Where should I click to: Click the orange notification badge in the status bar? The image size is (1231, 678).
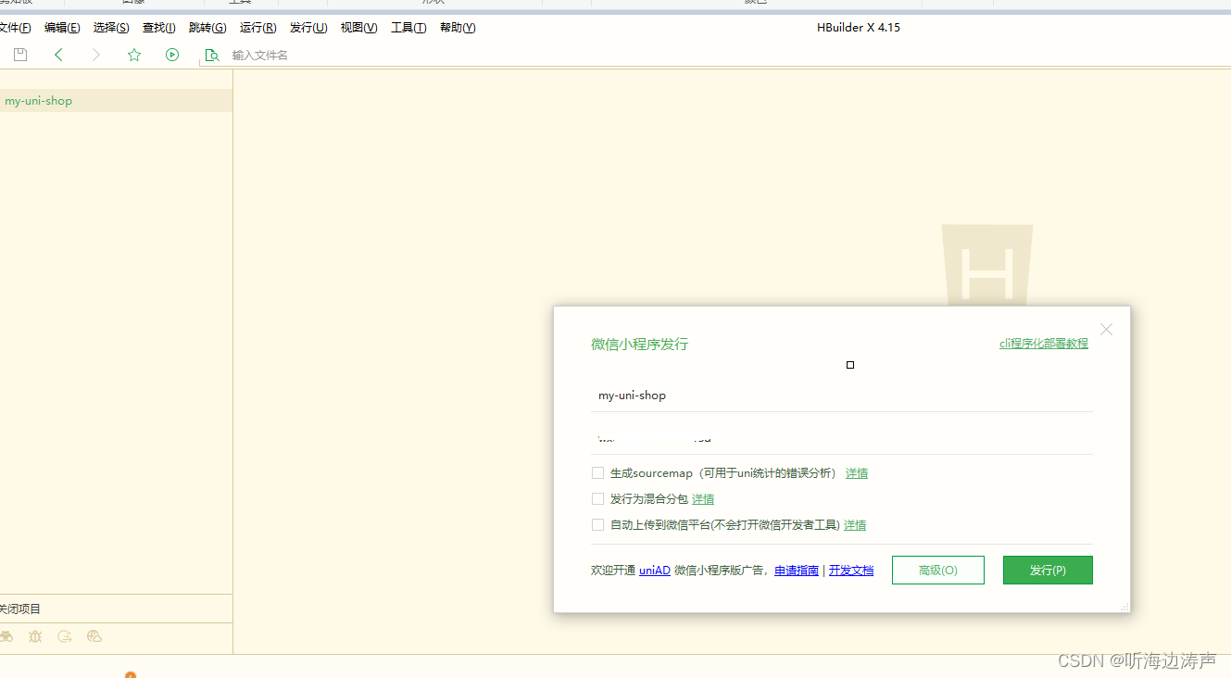point(131,675)
